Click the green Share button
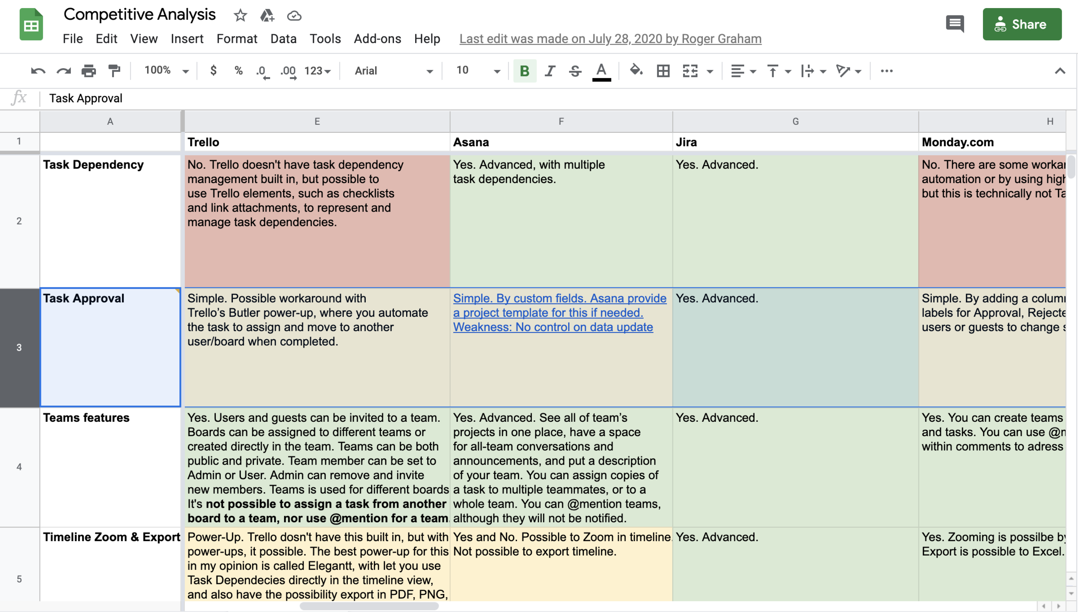This screenshot has height=612, width=1078. pos(1022,24)
